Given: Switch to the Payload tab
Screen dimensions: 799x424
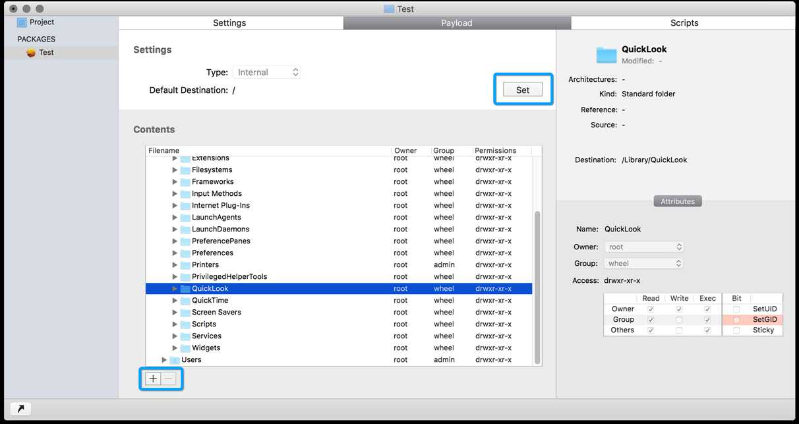Looking at the screenshot, I should pos(457,23).
